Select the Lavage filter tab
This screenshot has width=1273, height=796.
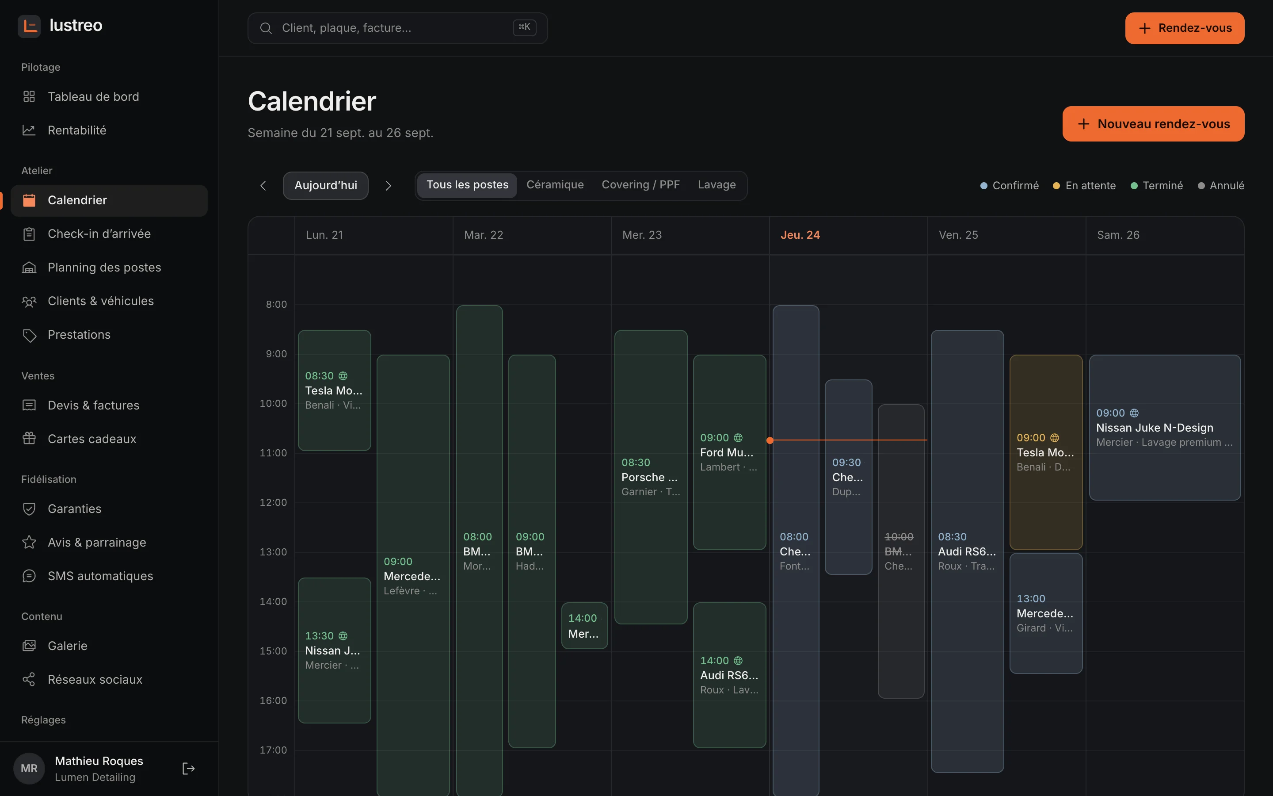pyautogui.click(x=717, y=185)
